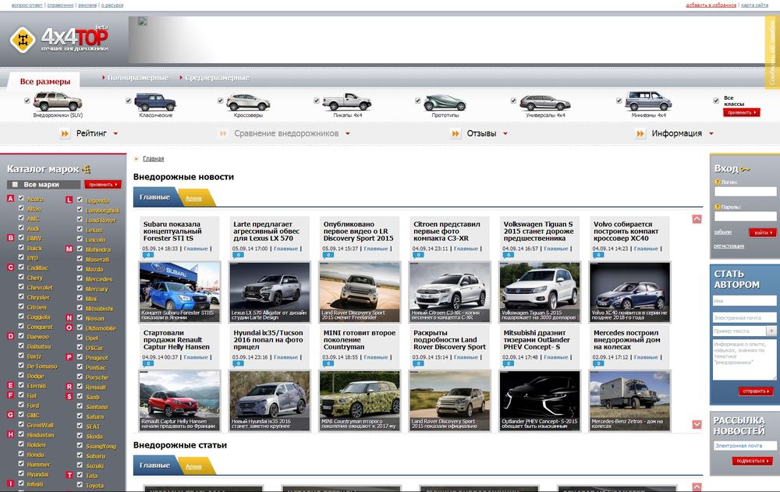Click letter A index marker in brand catalog

(x=10, y=199)
